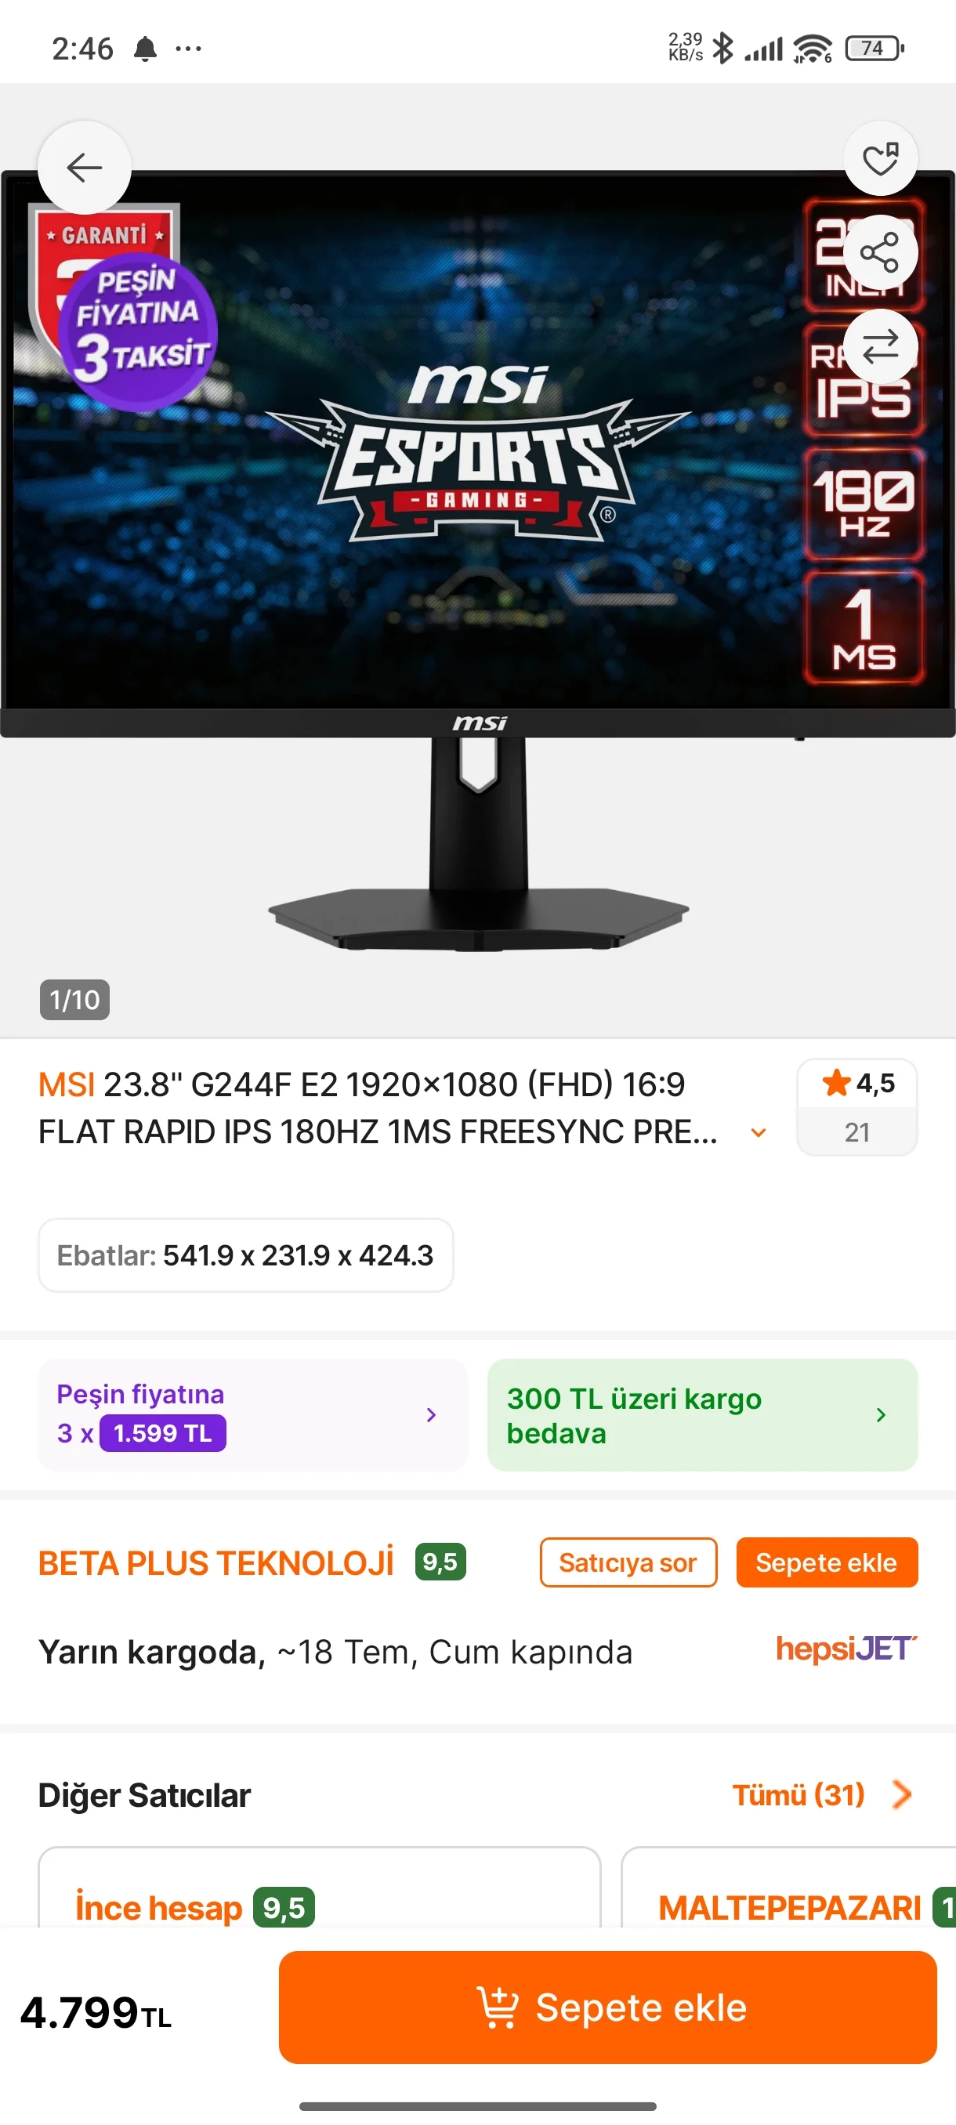Add product to favorites with heart icon
This screenshot has width=956, height=2125.
(880, 158)
